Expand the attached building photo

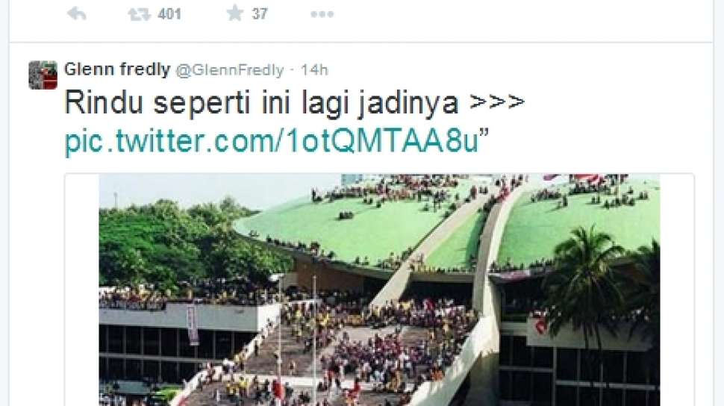[x=380, y=290]
